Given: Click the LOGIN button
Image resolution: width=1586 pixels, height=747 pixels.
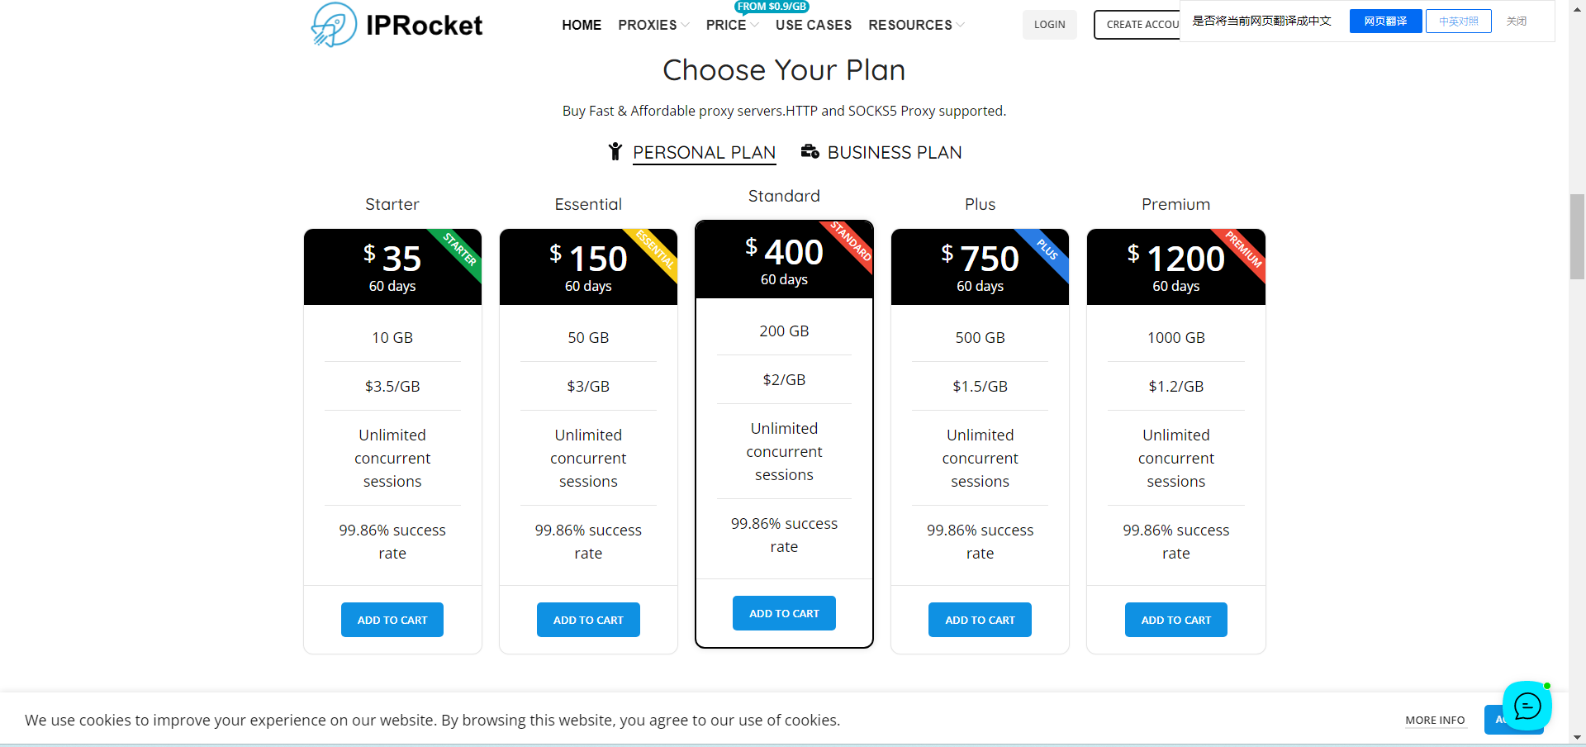Looking at the screenshot, I should (x=1050, y=25).
